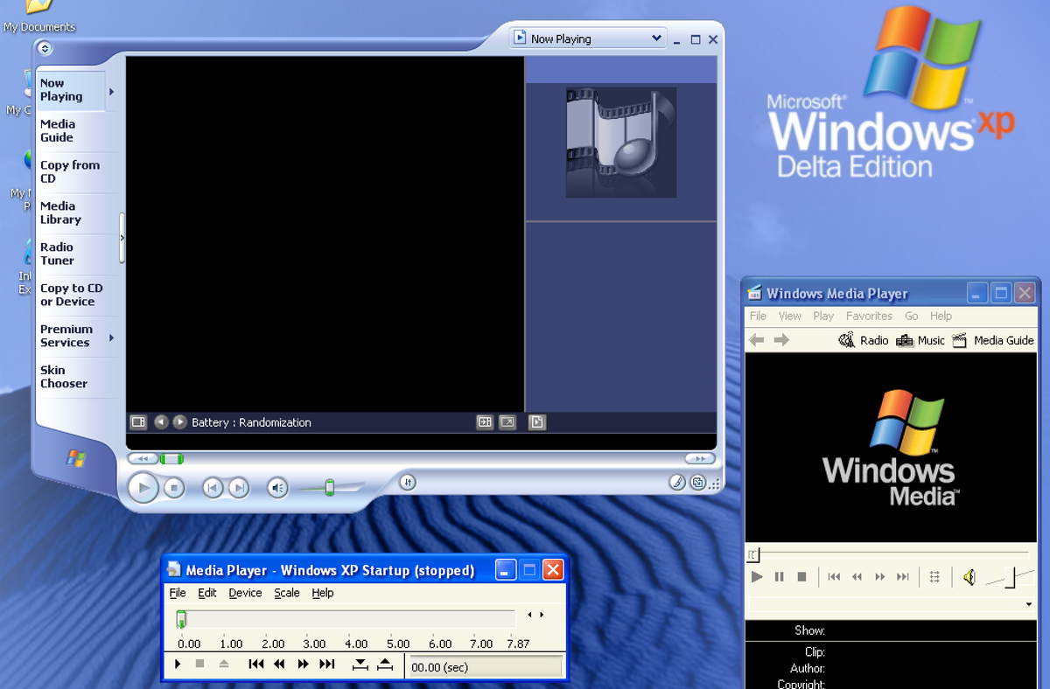Click the Music toolbar icon
This screenshot has width=1050, height=689.
[920, 340]
